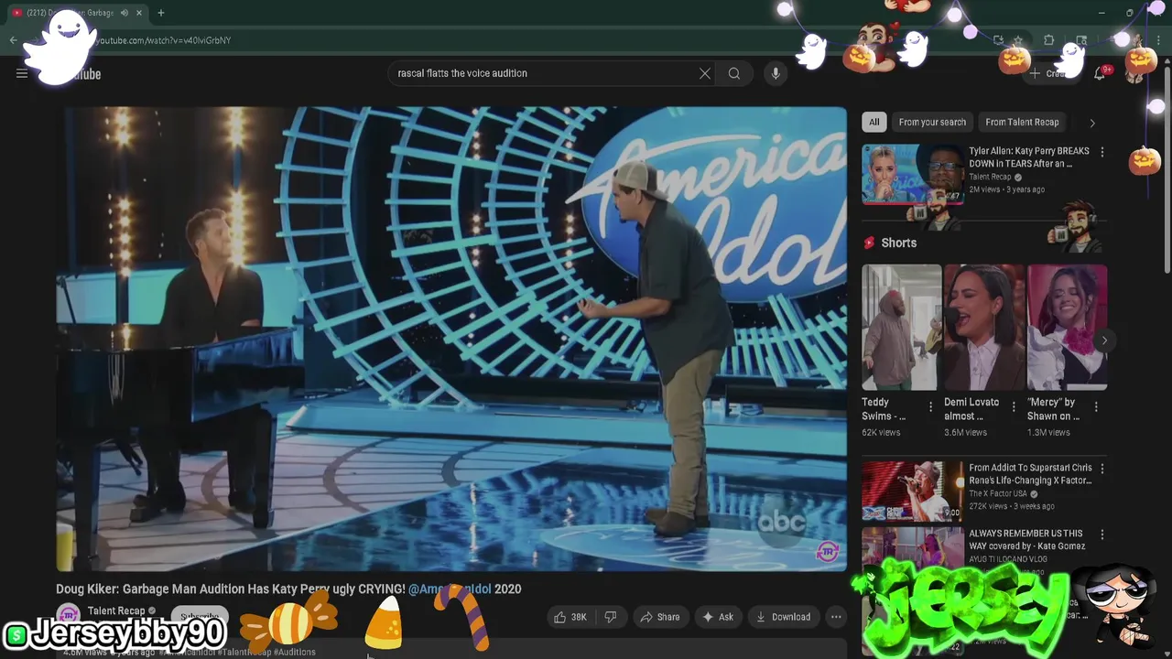Open The X Factor USA channel name
Viewport: 1172px width, 659px height.
click(998, 493)
